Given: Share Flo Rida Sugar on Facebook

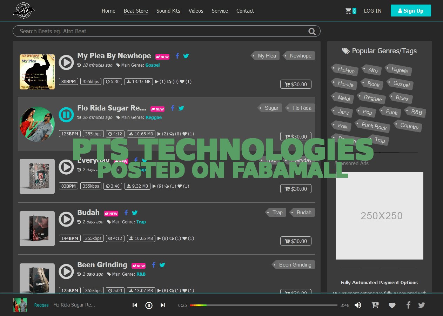Looking at the screenshot, I should click(x=172, y=108).
